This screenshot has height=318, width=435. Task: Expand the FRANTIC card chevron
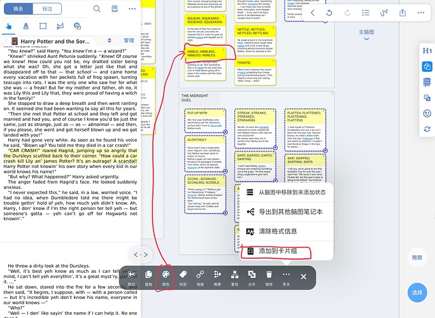pos(273,60)
